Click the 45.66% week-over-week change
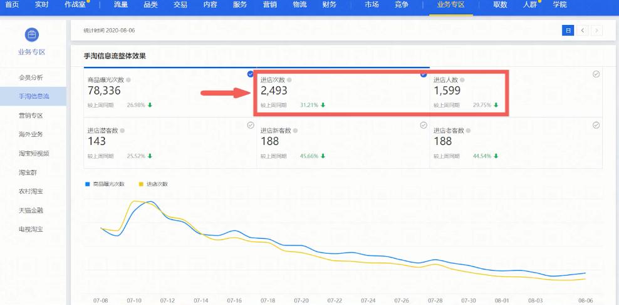 309,156
